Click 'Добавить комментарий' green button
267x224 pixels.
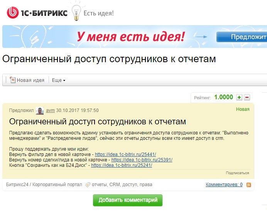(128, 200)
